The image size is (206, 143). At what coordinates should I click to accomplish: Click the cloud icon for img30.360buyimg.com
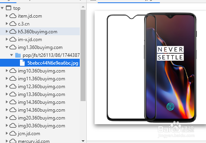[x=13, y=126]
